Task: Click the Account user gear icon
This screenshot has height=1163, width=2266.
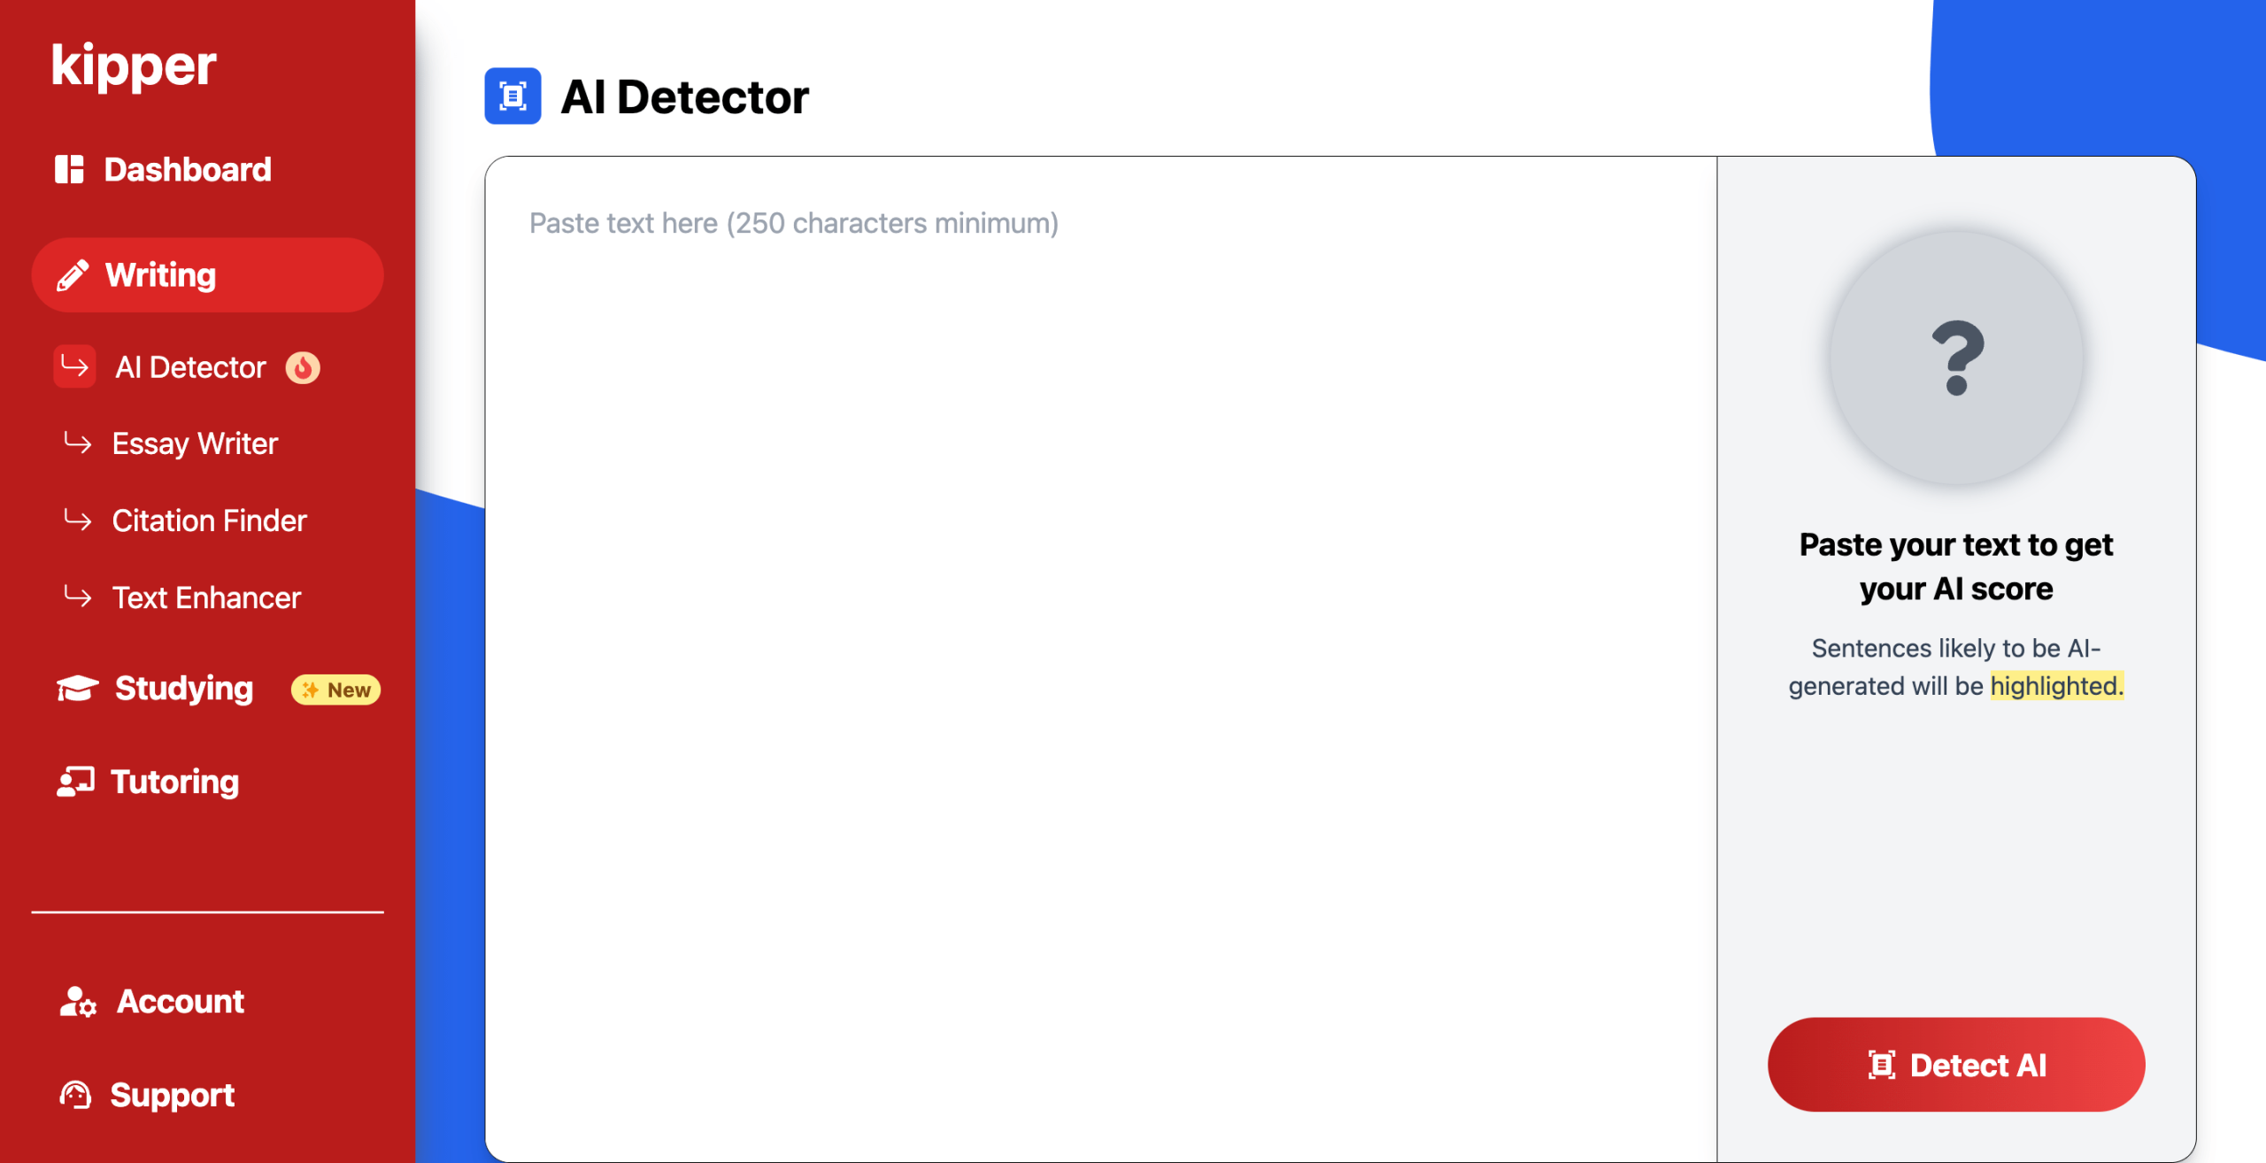Action: click(x=78, y=1002)
